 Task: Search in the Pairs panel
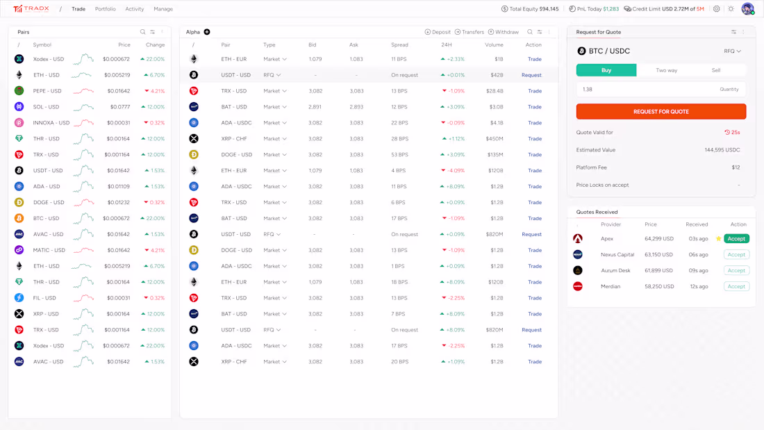click(x=143, y=32)
